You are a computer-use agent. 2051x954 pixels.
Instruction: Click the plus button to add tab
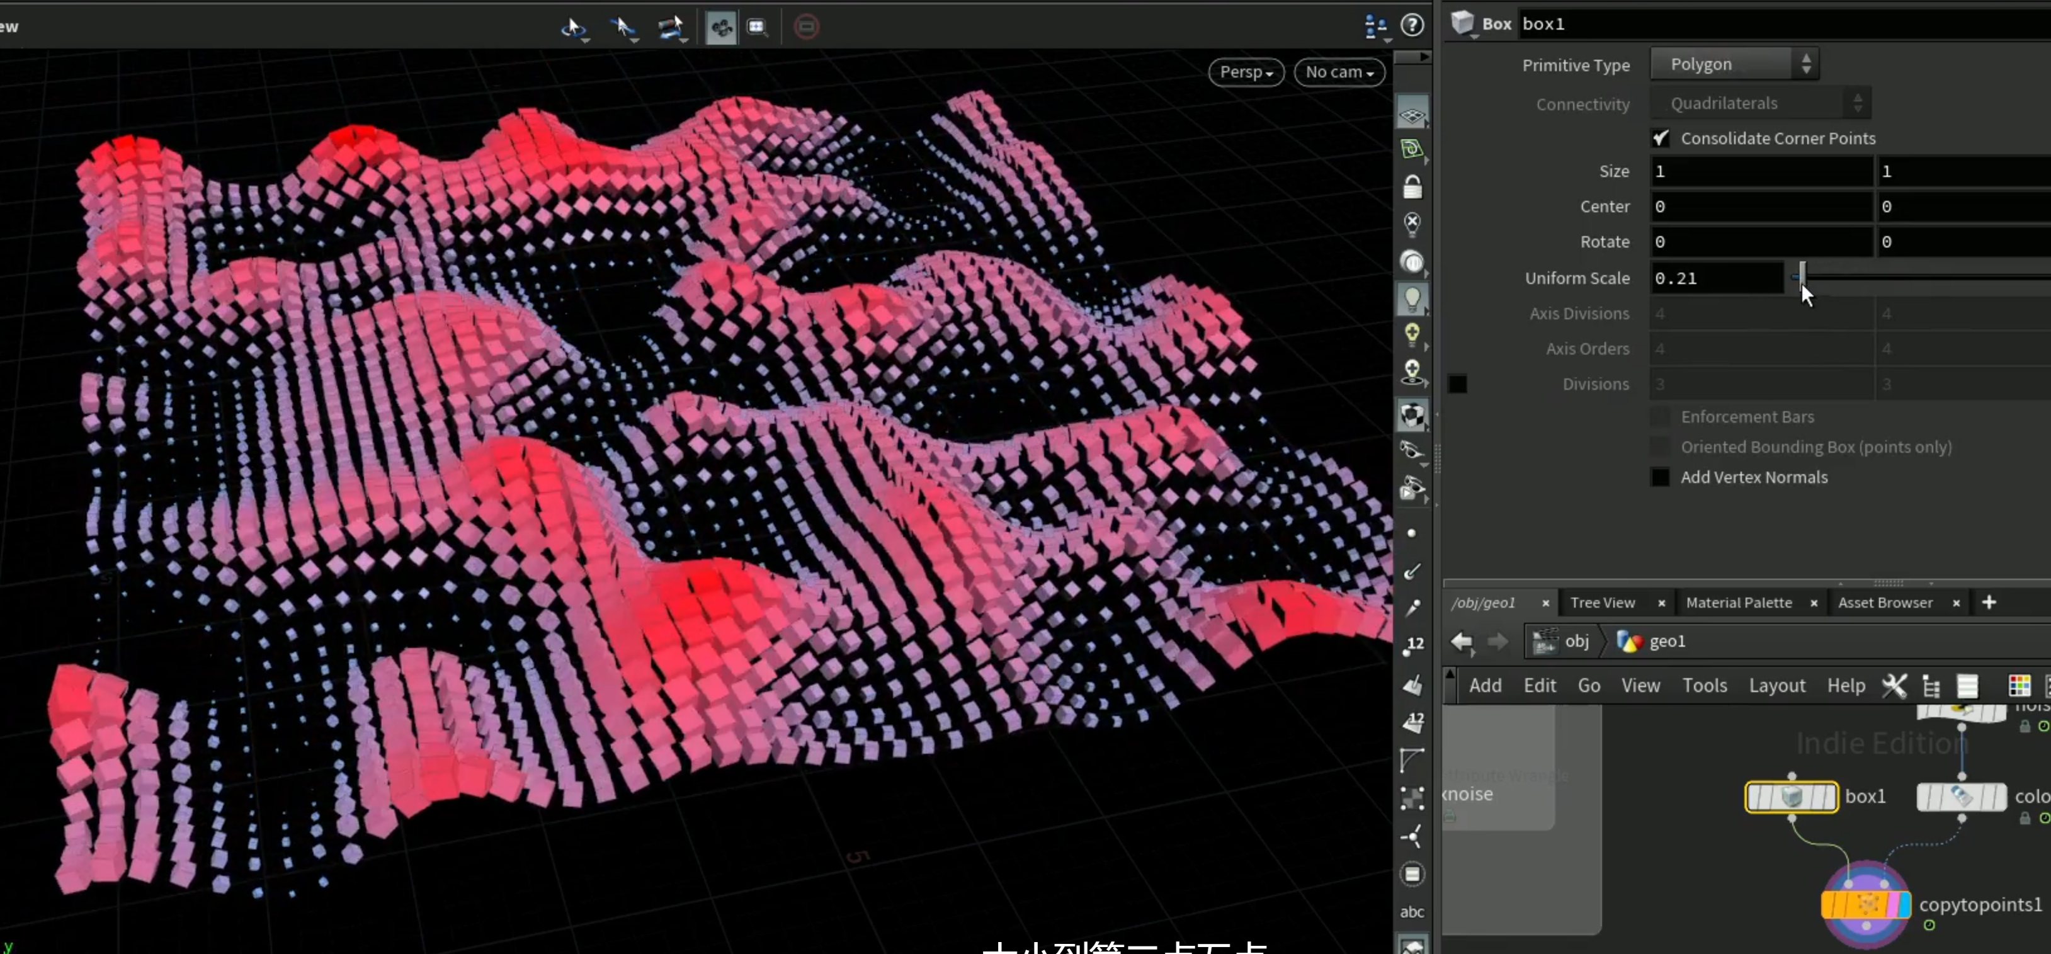click(x=1988, y=602)
